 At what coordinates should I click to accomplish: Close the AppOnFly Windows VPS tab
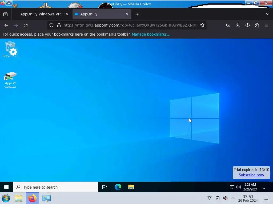point(67,14)
